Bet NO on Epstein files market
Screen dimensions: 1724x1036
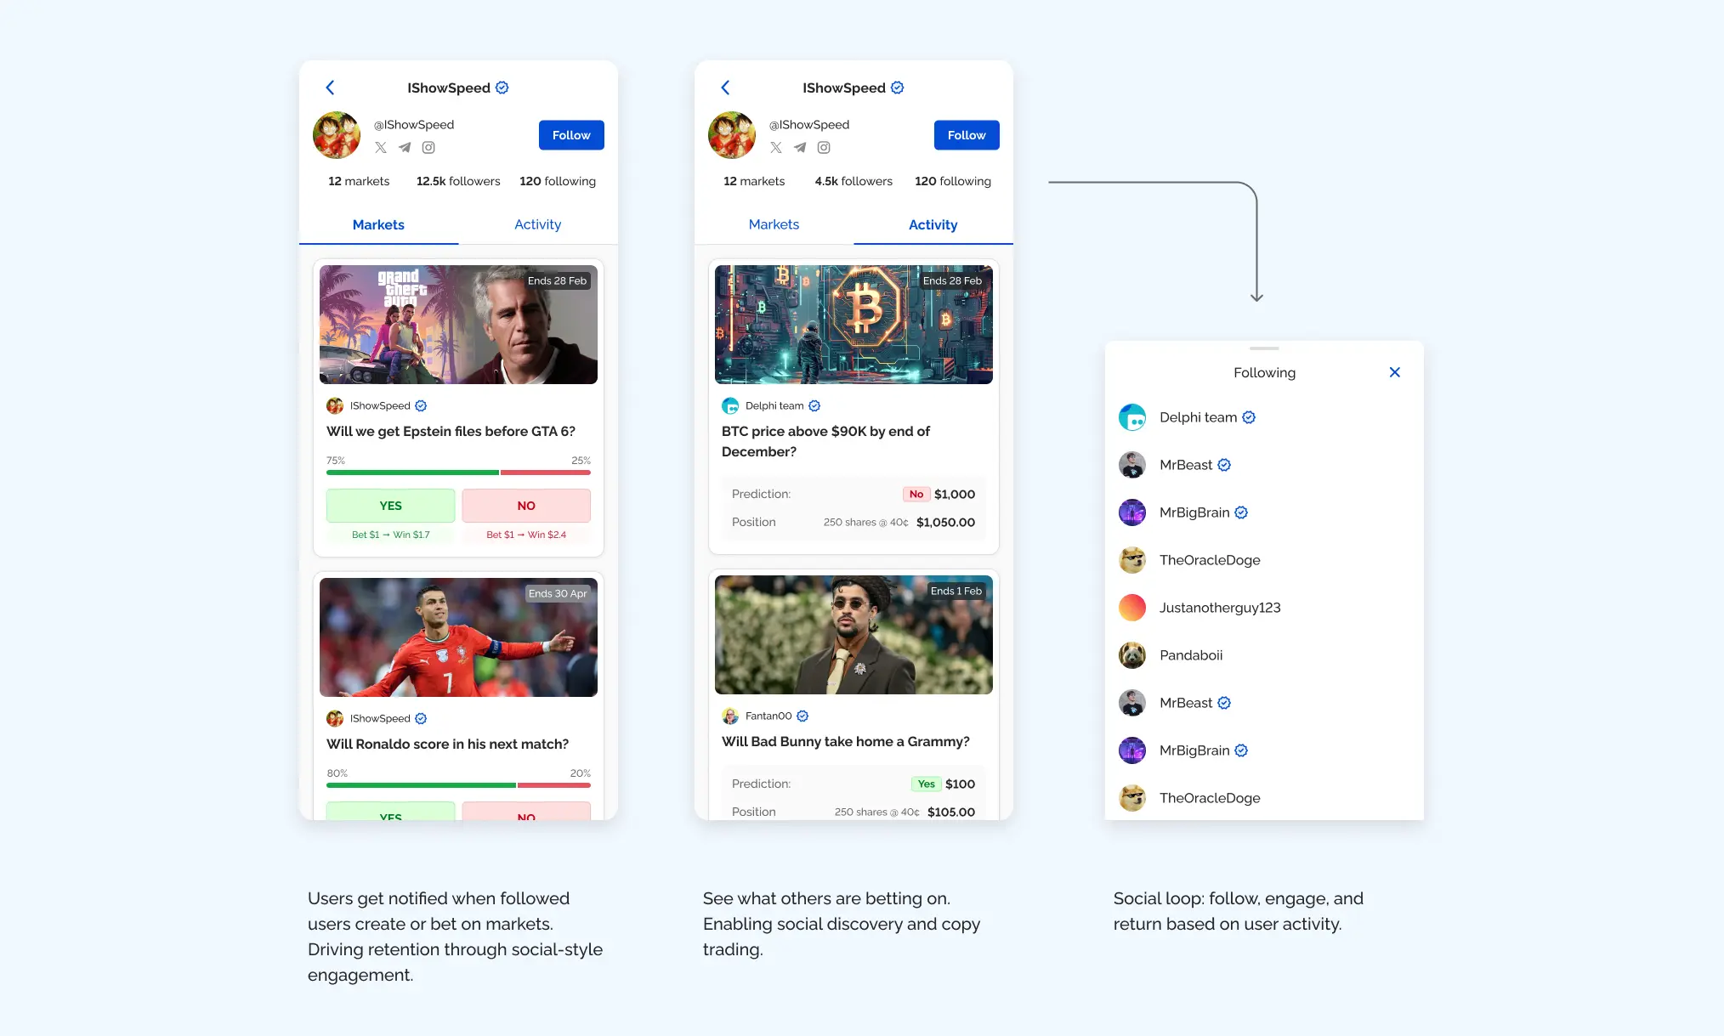tap(526, 506)
